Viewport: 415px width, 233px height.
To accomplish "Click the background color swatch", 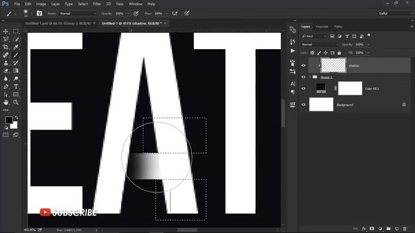I will [14, 126].
